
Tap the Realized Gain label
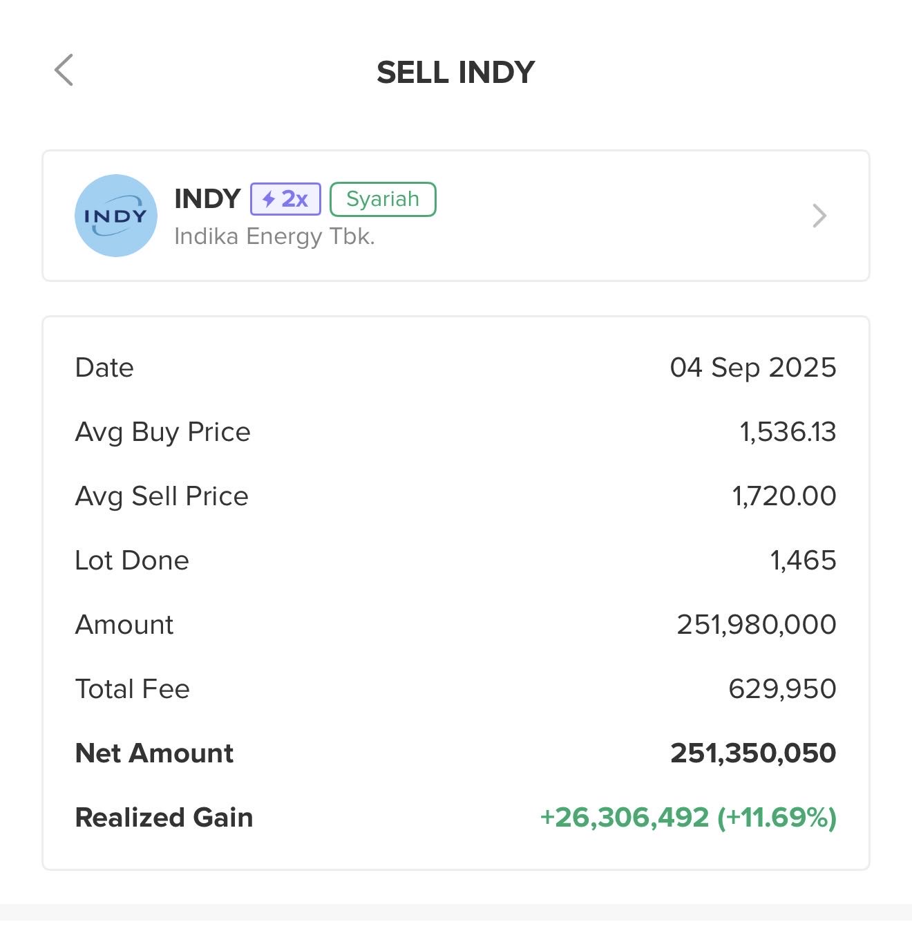pyautogui.click(x=164, y=818)
